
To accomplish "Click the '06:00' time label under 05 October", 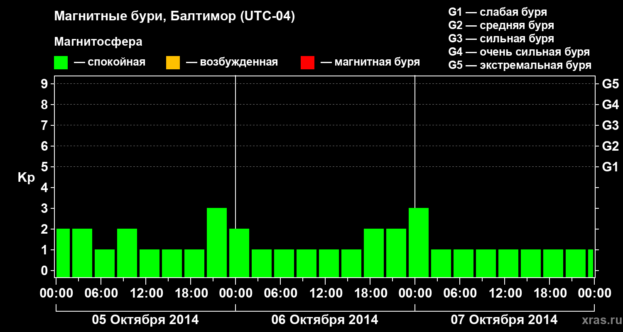I will [x=101, y=293].
